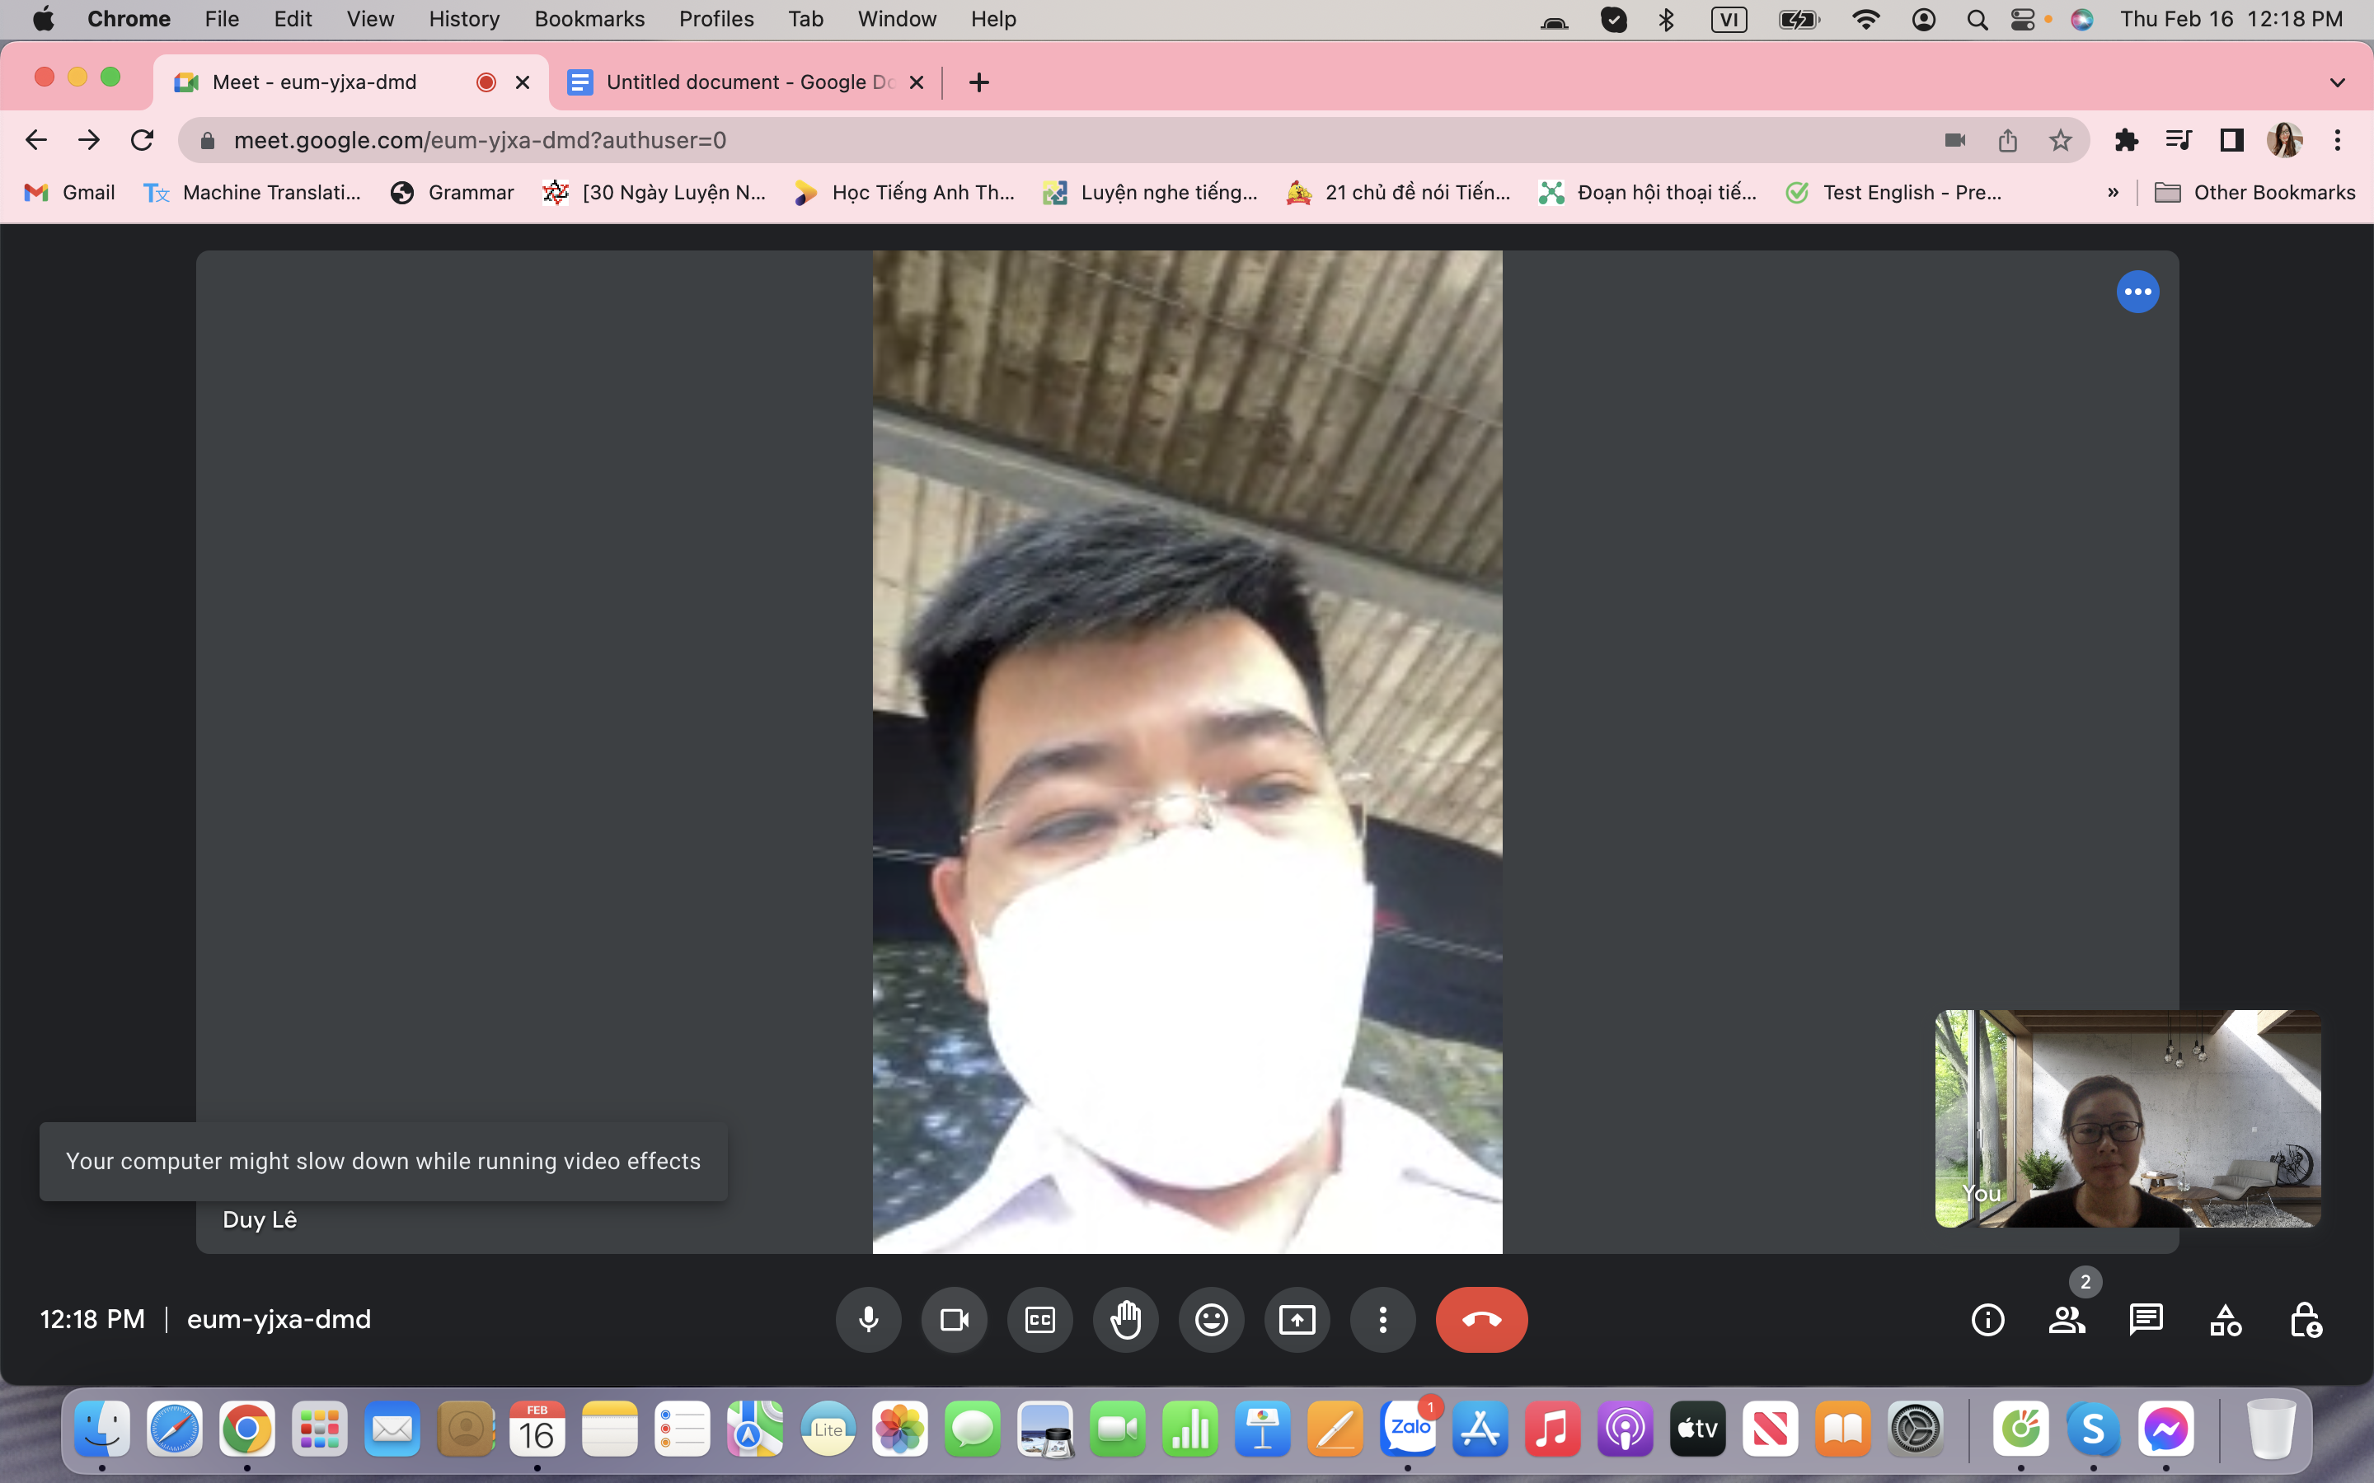Toggle closed captions on

1039,1319
